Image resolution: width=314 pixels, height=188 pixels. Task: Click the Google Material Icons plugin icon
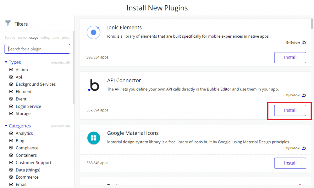93,138
